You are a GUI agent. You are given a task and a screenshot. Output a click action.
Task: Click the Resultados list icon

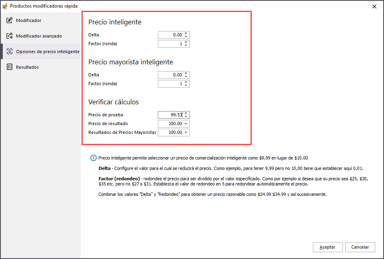coord(9,67)
